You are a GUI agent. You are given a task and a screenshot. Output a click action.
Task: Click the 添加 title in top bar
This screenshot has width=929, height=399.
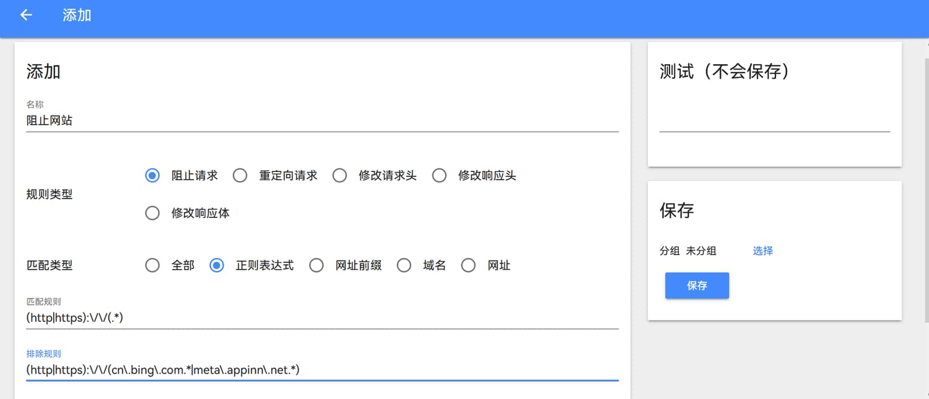77,15
